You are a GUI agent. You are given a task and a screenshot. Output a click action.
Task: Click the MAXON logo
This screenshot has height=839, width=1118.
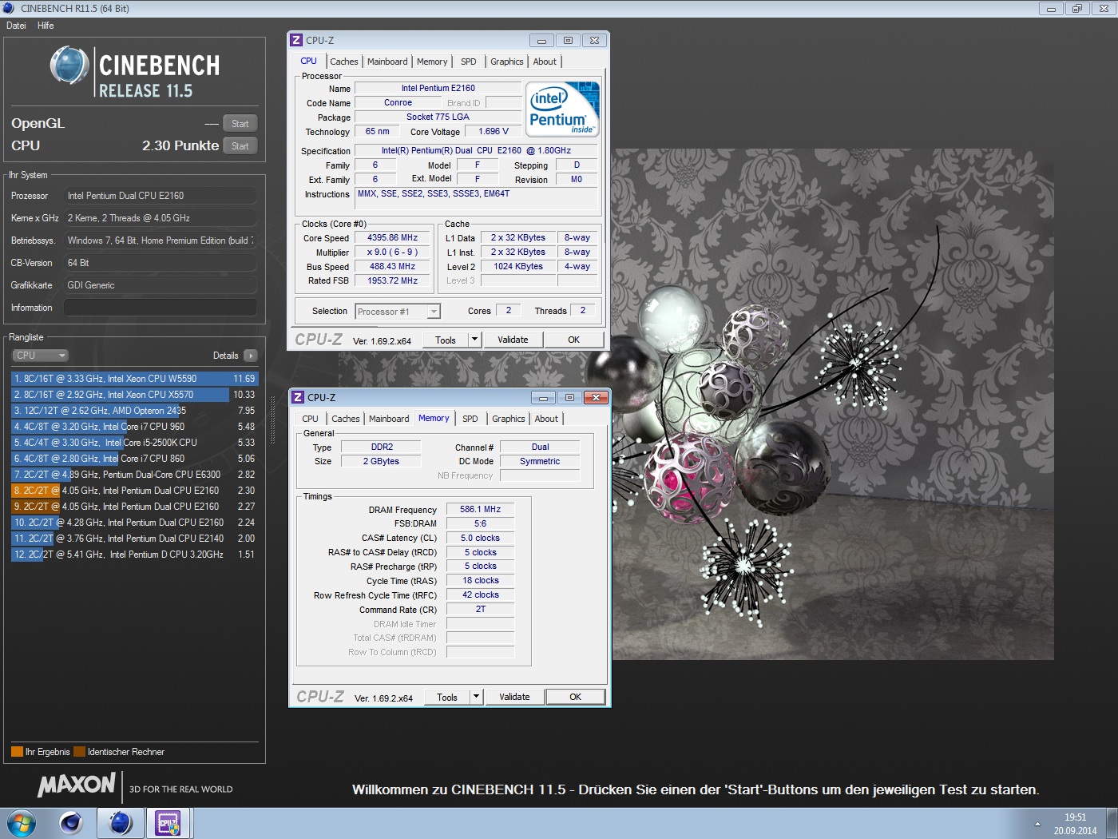click(x=77, y=785)
